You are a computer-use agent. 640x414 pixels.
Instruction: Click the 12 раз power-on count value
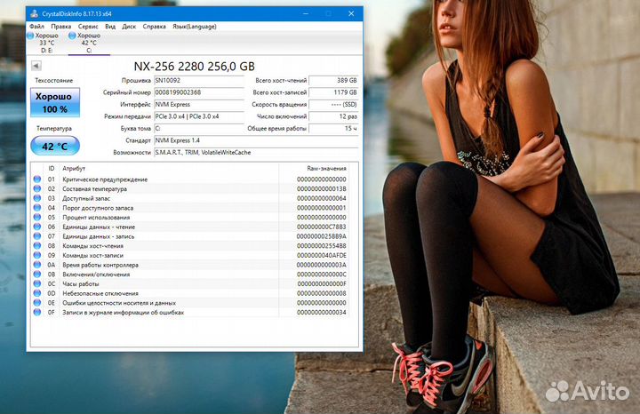coord(333,116)
